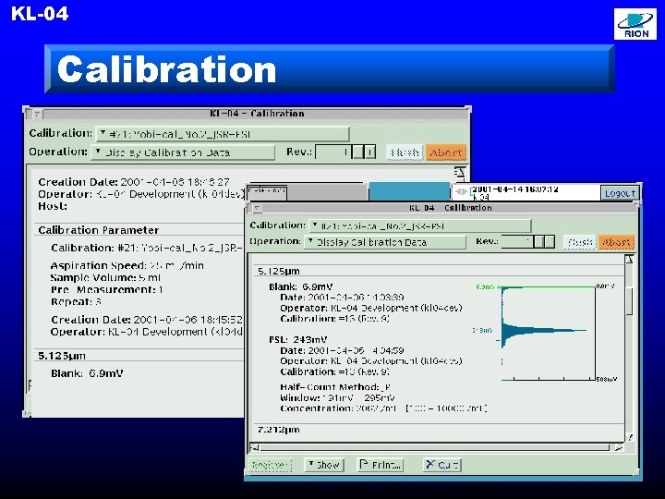665x499 pixels.
Task: Click horizontal scrollbar left arrow in front window
Action: click(255, 447)
